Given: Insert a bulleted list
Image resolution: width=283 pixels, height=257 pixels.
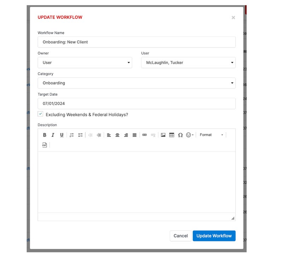Looking at the screenshot, I should pos(80,135).
